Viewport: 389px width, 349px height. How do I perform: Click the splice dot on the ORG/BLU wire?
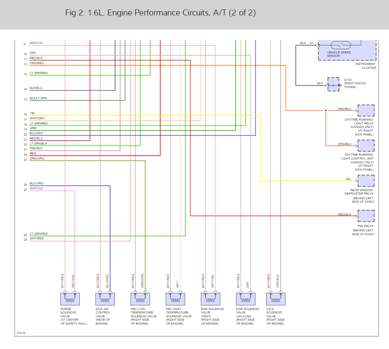click(x=326, y=110)
